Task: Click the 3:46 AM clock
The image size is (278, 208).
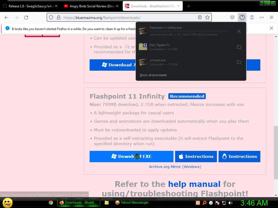Action: [x=254, y=203]
